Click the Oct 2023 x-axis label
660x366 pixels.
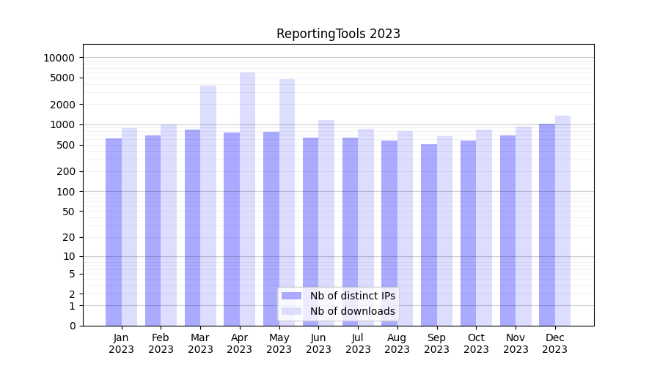[x=476, y=343]
